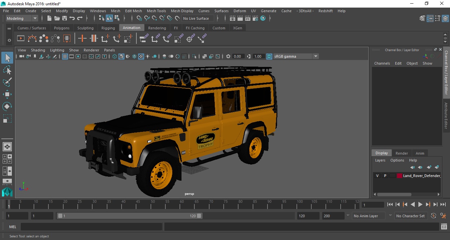Image resolution: width=450 pixels, height=240 pixels.
Task: Click the No Live Surface field
Action: coord(198,18)
